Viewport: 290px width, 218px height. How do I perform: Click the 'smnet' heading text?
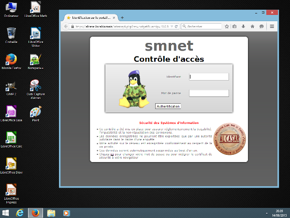[x=169, y=46]
